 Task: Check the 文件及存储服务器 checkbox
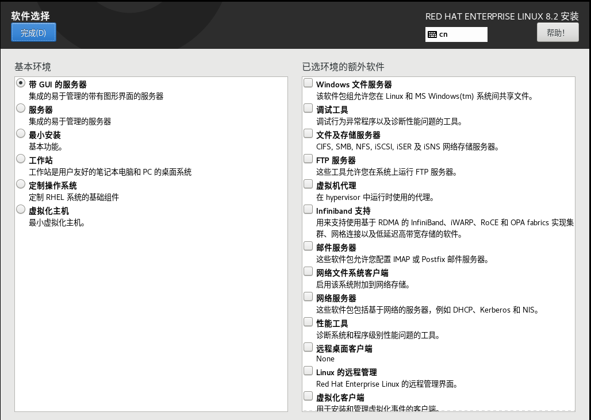[x=308, y=133]
